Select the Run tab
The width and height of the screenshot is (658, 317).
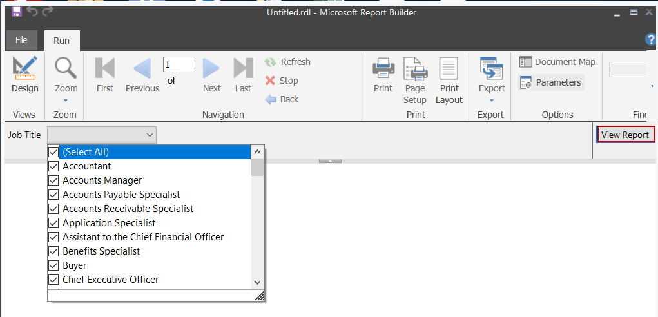pos(62,41)
